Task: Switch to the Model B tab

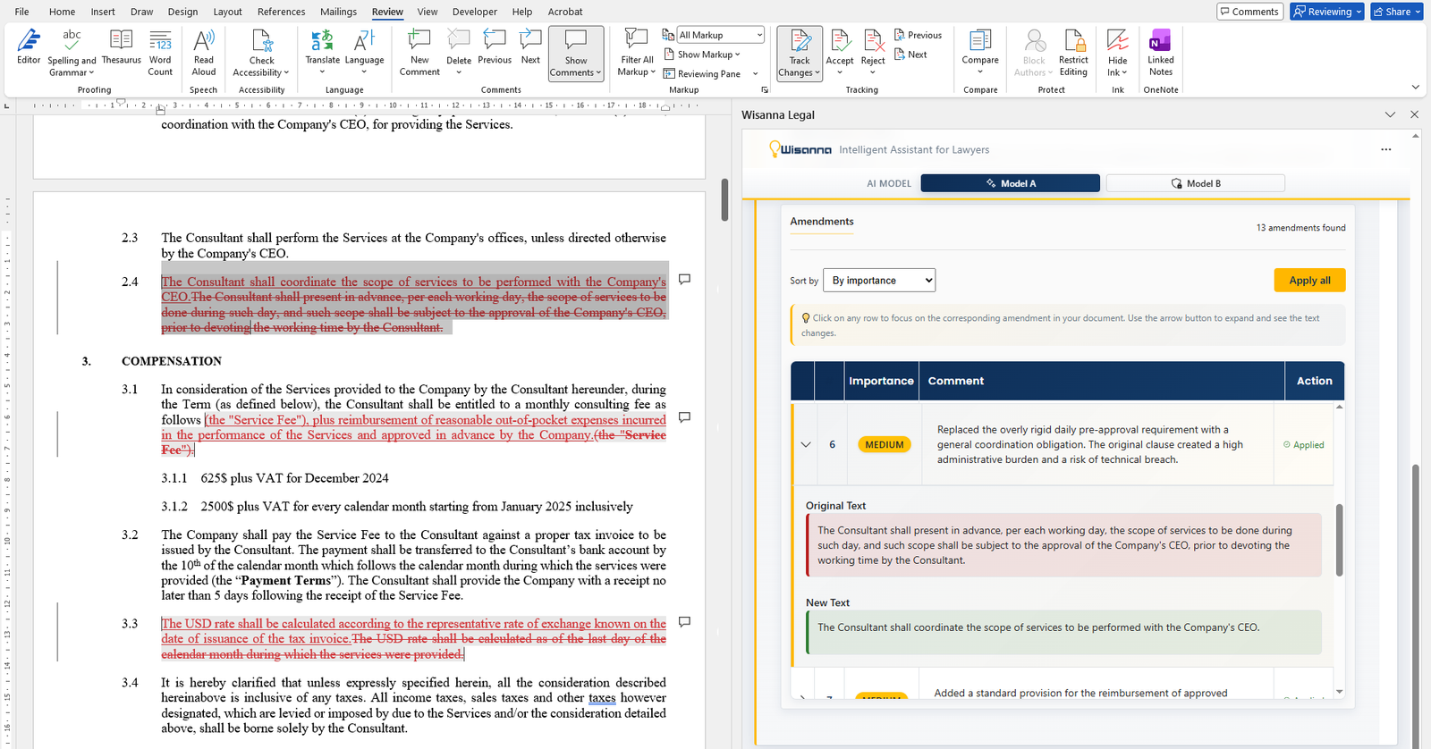Action: [1195, 183]
